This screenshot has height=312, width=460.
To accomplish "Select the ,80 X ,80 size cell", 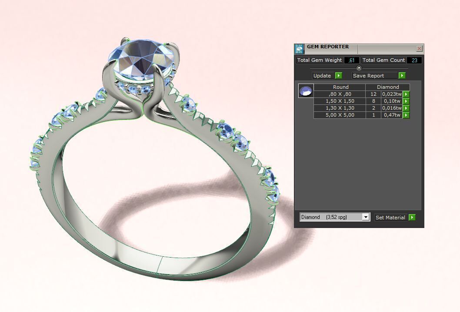I will coord(340,94).
